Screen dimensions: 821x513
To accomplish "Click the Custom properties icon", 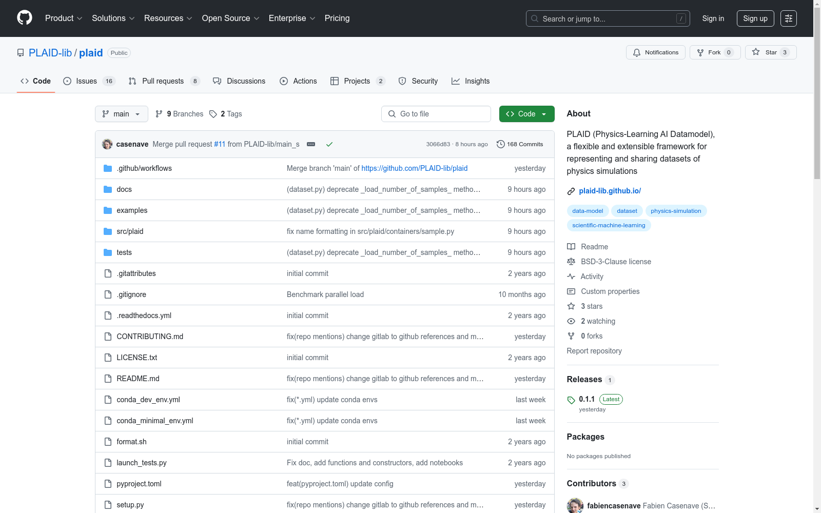I will (571, 291).
